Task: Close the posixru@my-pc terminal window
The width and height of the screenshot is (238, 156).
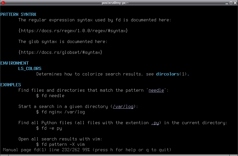Action: click(x=235, y=3)
